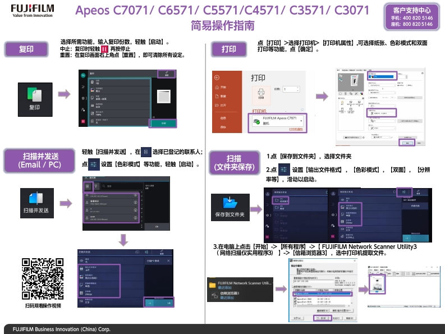
Task: Select 打开 in the print backstage sidebar
Action: (223, 105)
